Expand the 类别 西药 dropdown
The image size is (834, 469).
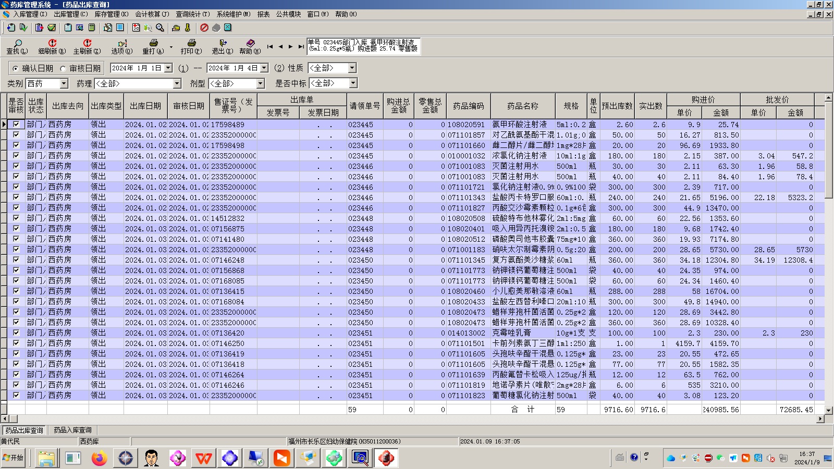point(64,83)
